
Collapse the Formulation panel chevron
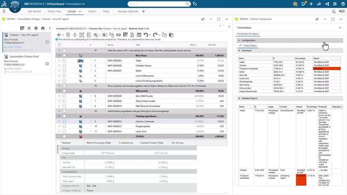[340, 28]
